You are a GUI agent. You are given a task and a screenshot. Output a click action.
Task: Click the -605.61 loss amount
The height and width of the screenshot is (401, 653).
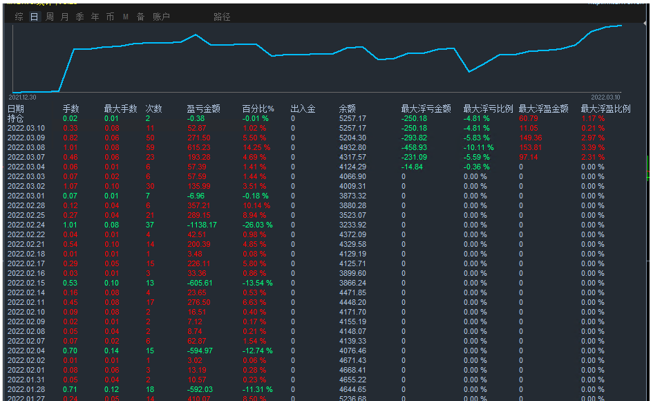(x=200, y=283)
